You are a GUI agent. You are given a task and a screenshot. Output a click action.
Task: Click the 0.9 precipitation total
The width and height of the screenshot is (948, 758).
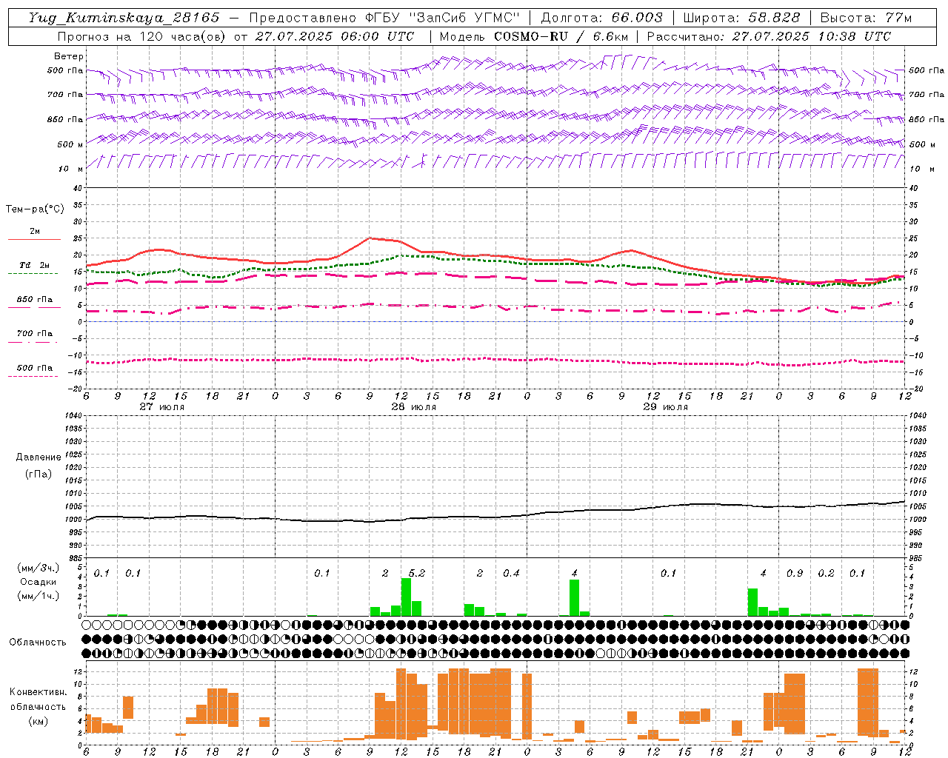tap(795, 574)
